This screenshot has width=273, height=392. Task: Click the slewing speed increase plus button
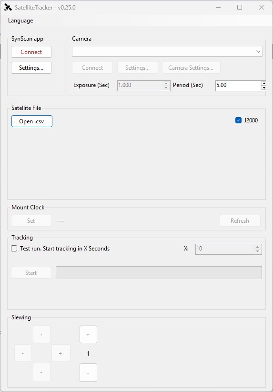click(88, 334)
